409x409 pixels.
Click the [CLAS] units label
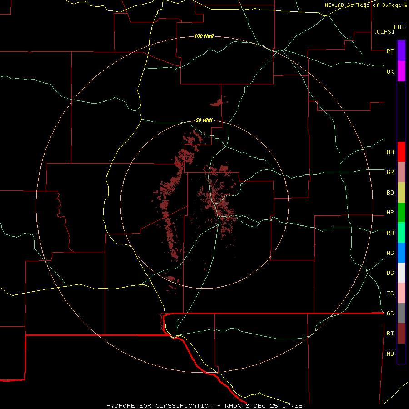(x=384, y=31)
